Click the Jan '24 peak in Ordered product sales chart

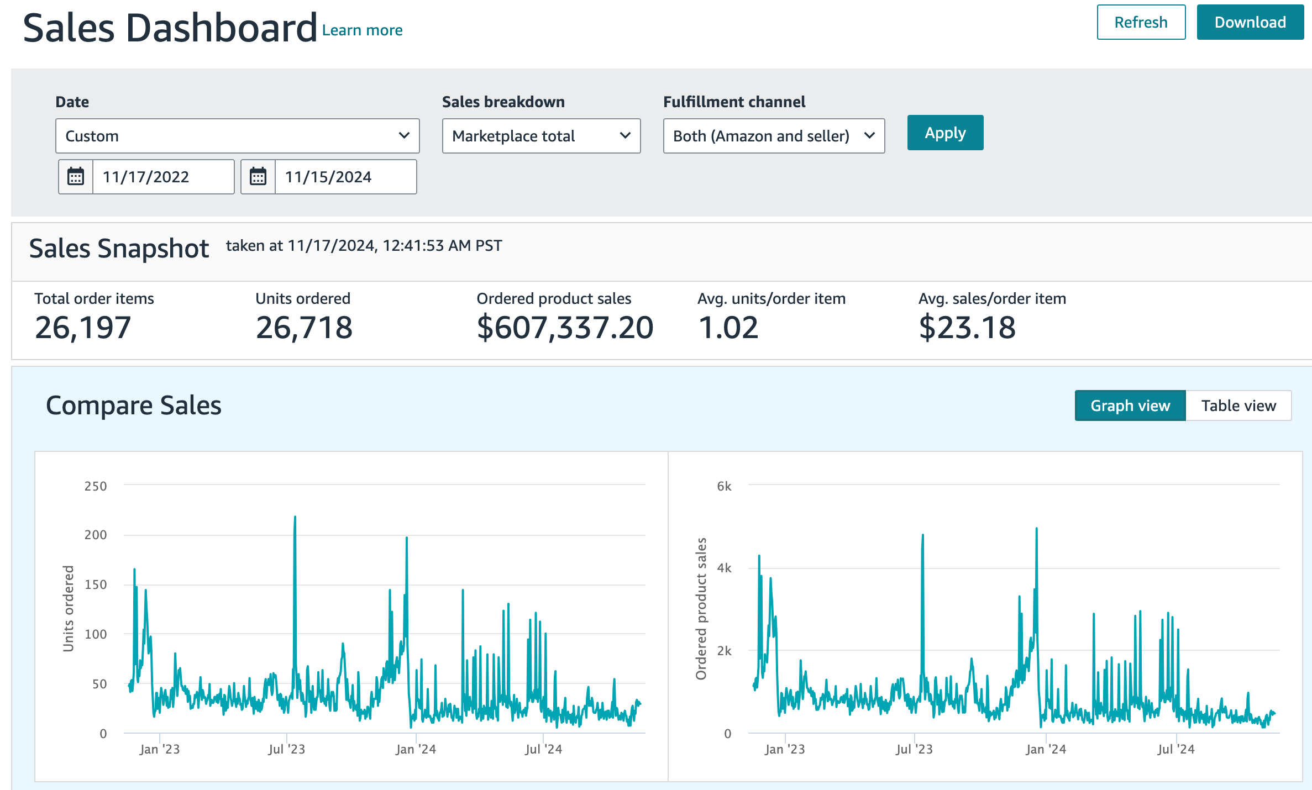(1036, 529)
